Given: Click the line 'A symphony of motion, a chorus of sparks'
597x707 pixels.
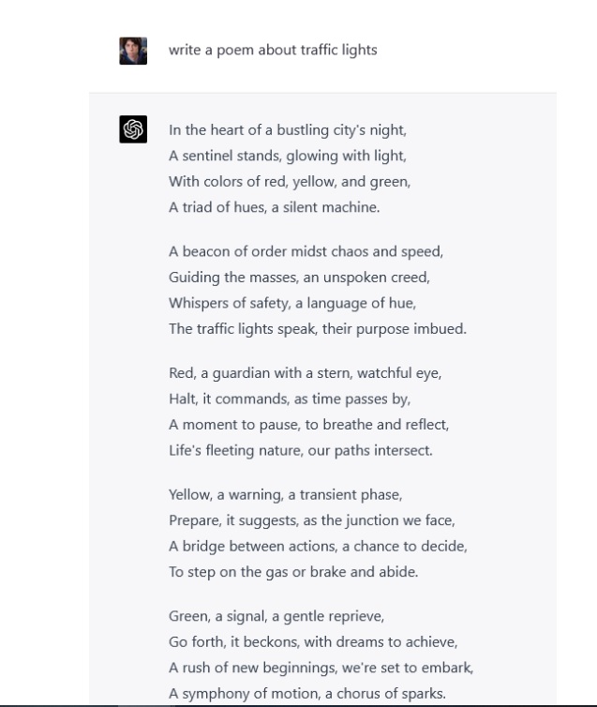Looking at the screenshot, I should point(307,693).
